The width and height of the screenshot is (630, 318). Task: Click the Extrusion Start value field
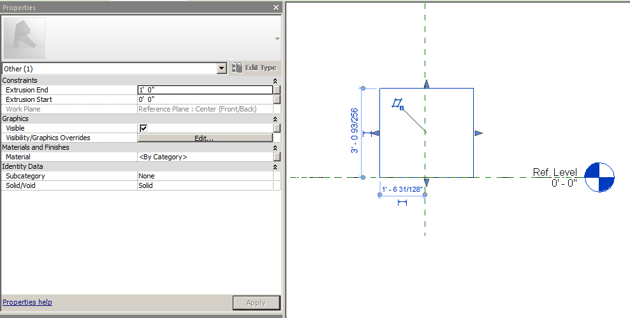pyautogui.click(x=205, y=99)
